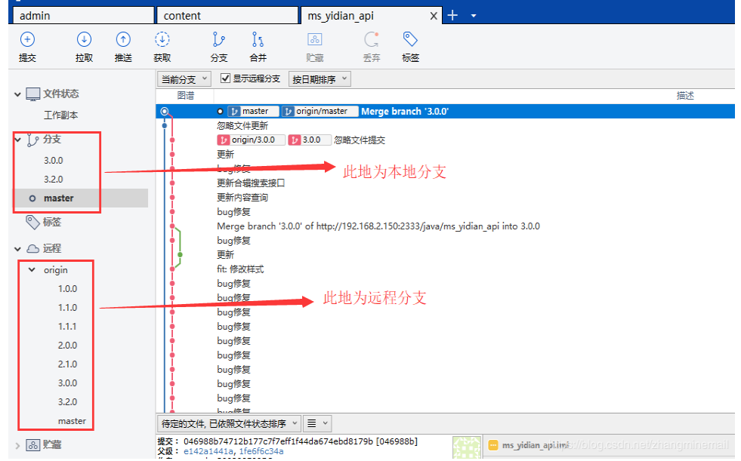Open the 当前分支 dropdown filter
The width and height of the screenshot is (741, 461).
tap(183, 79)
